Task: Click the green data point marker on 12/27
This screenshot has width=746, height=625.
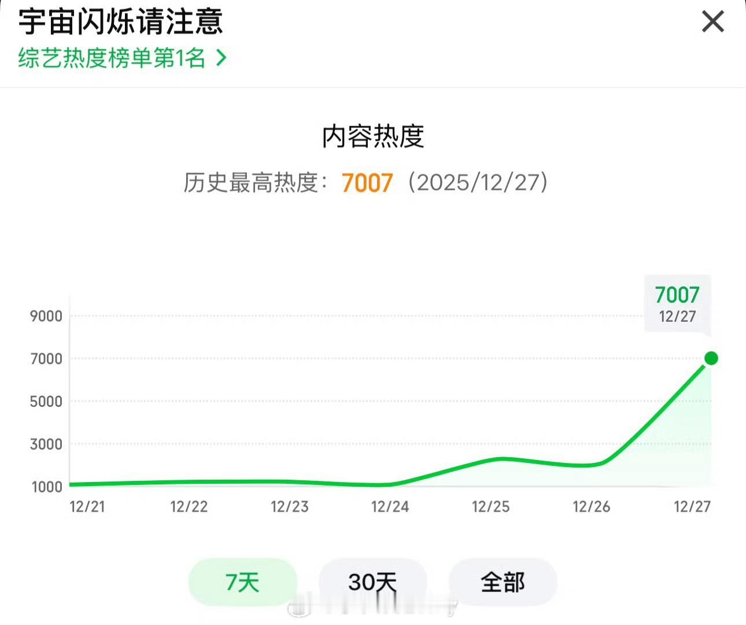Action: (x=711, y=359)
